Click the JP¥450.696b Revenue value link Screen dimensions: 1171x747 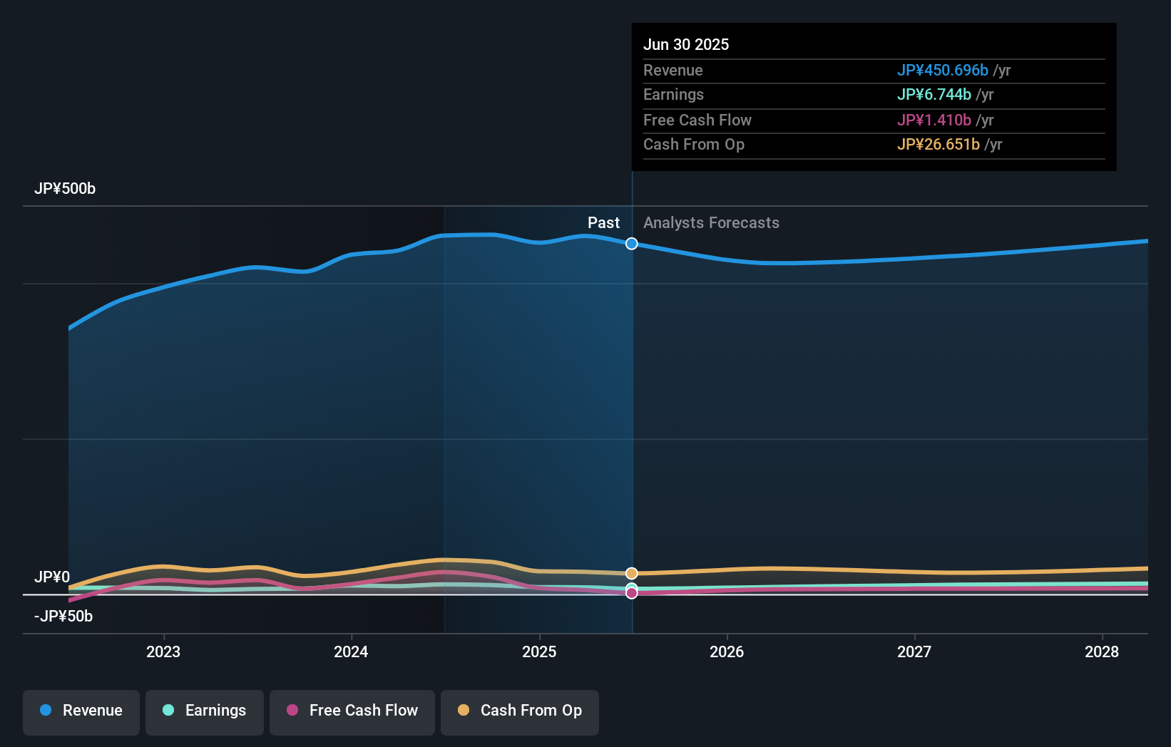[x=943, y=70]
